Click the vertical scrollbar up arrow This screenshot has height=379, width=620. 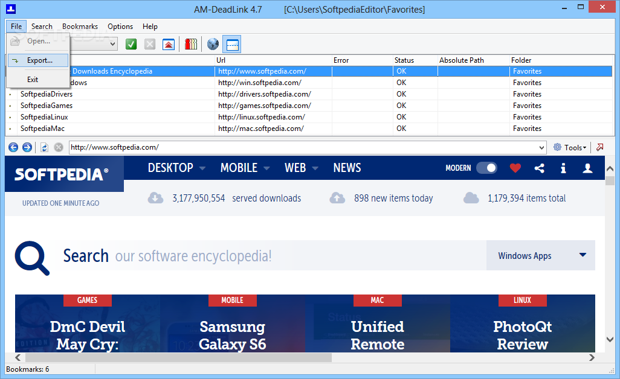[x=610, y=168]
